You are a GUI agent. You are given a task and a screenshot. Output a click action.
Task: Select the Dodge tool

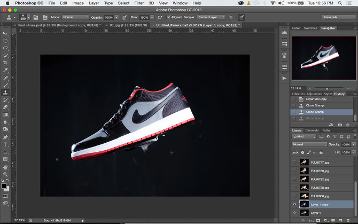point(5,129)
